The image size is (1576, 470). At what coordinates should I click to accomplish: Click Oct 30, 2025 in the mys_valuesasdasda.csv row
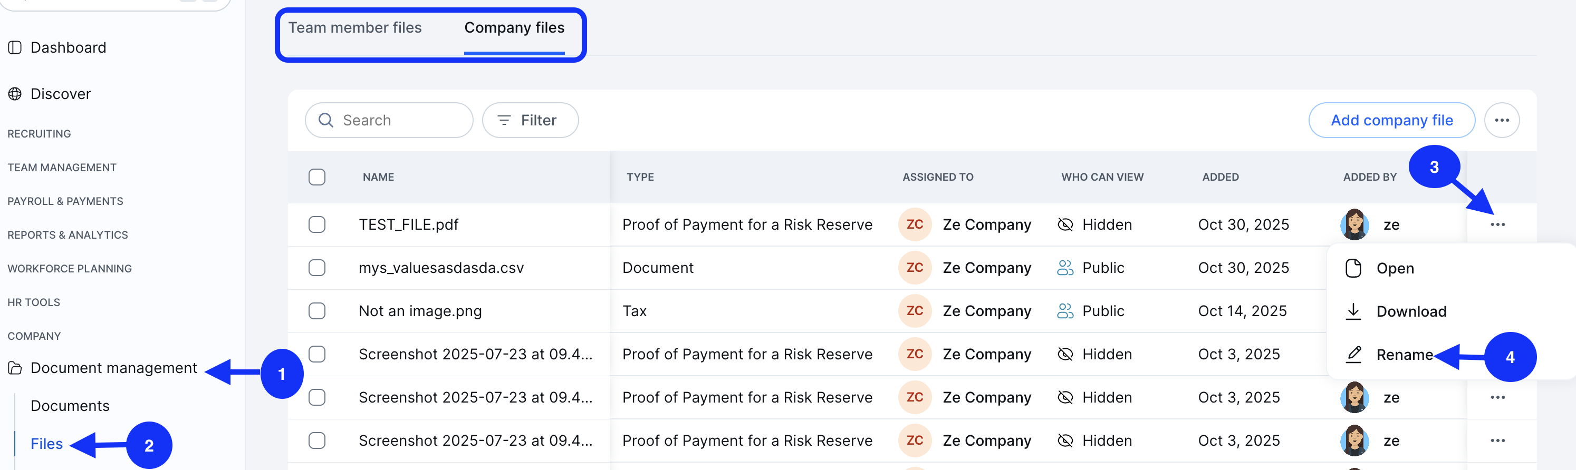point(1243,268)
